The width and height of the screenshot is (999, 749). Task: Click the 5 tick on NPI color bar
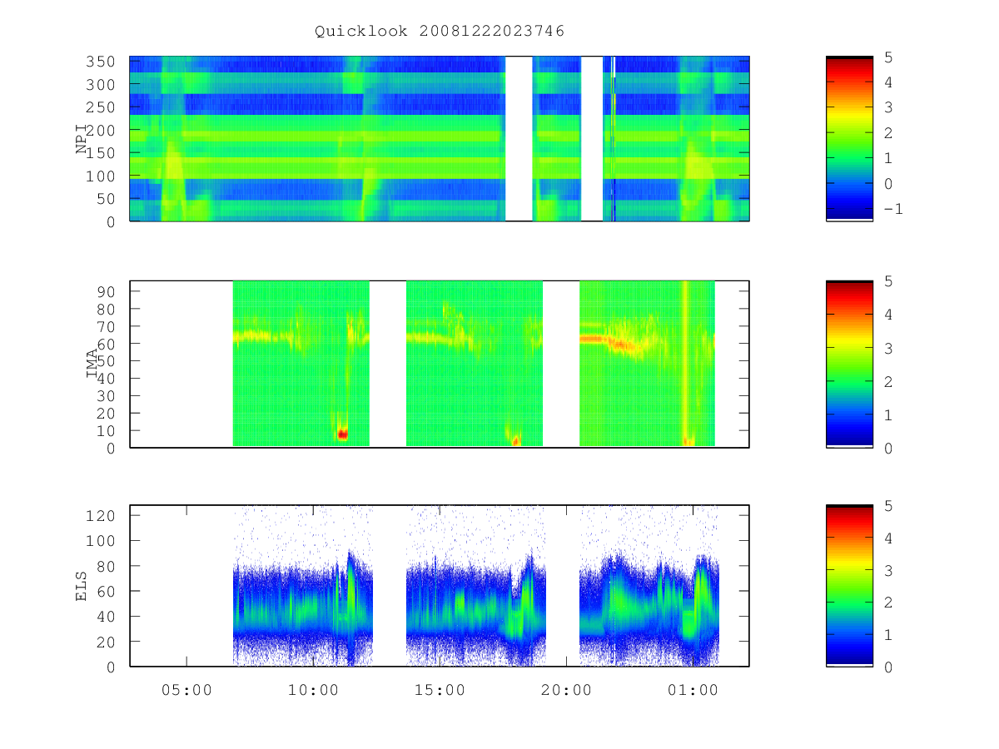click(x=887, y=57)
